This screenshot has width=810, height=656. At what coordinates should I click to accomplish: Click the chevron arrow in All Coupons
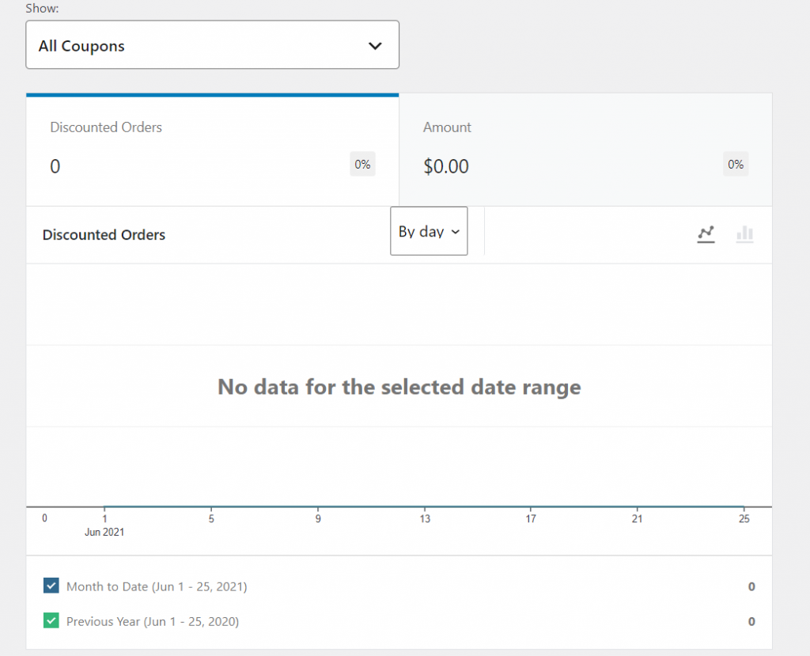click(375, 46)
